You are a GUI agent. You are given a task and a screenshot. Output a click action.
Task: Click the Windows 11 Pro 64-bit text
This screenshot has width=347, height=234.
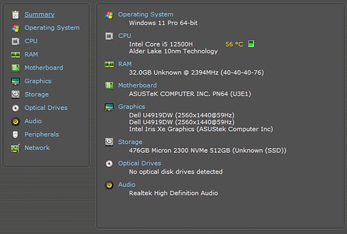point(164,23)
